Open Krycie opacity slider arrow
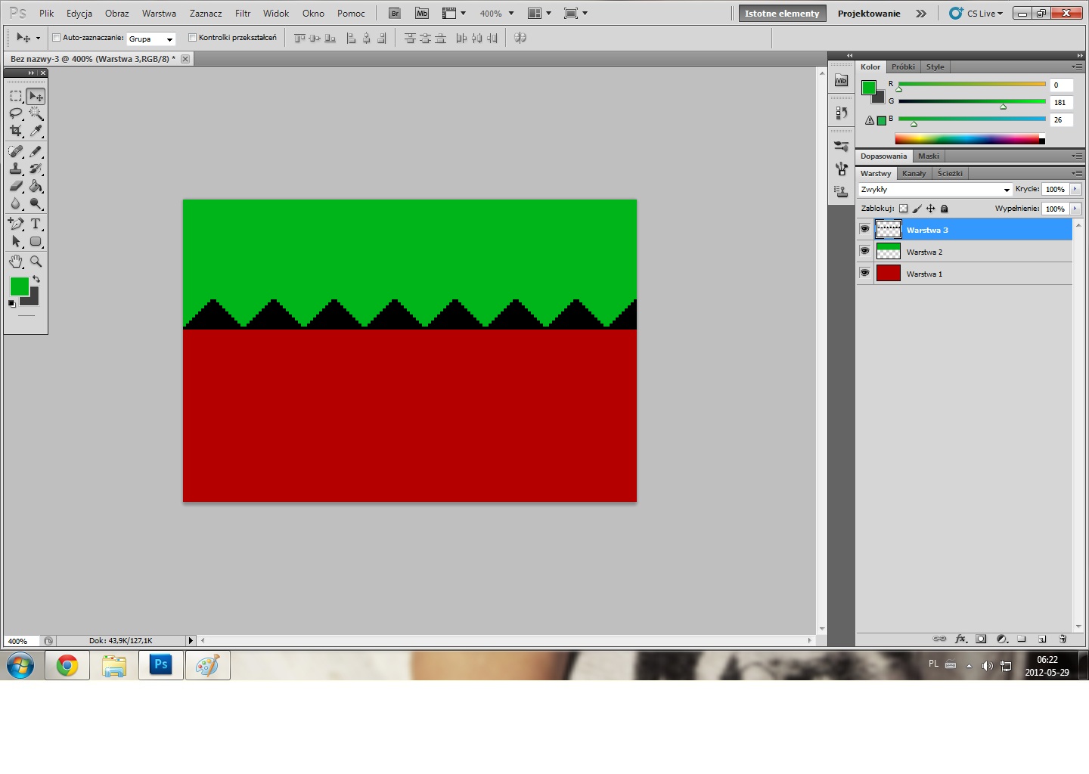The width and height of the screenshot is (1089, 774). pos(1075,189)
